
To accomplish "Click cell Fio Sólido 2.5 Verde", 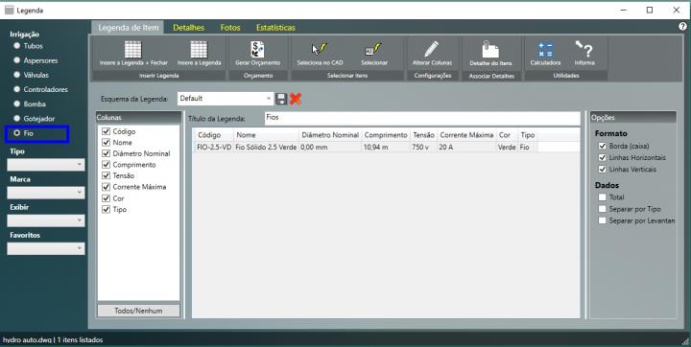I will click(266, 147).
